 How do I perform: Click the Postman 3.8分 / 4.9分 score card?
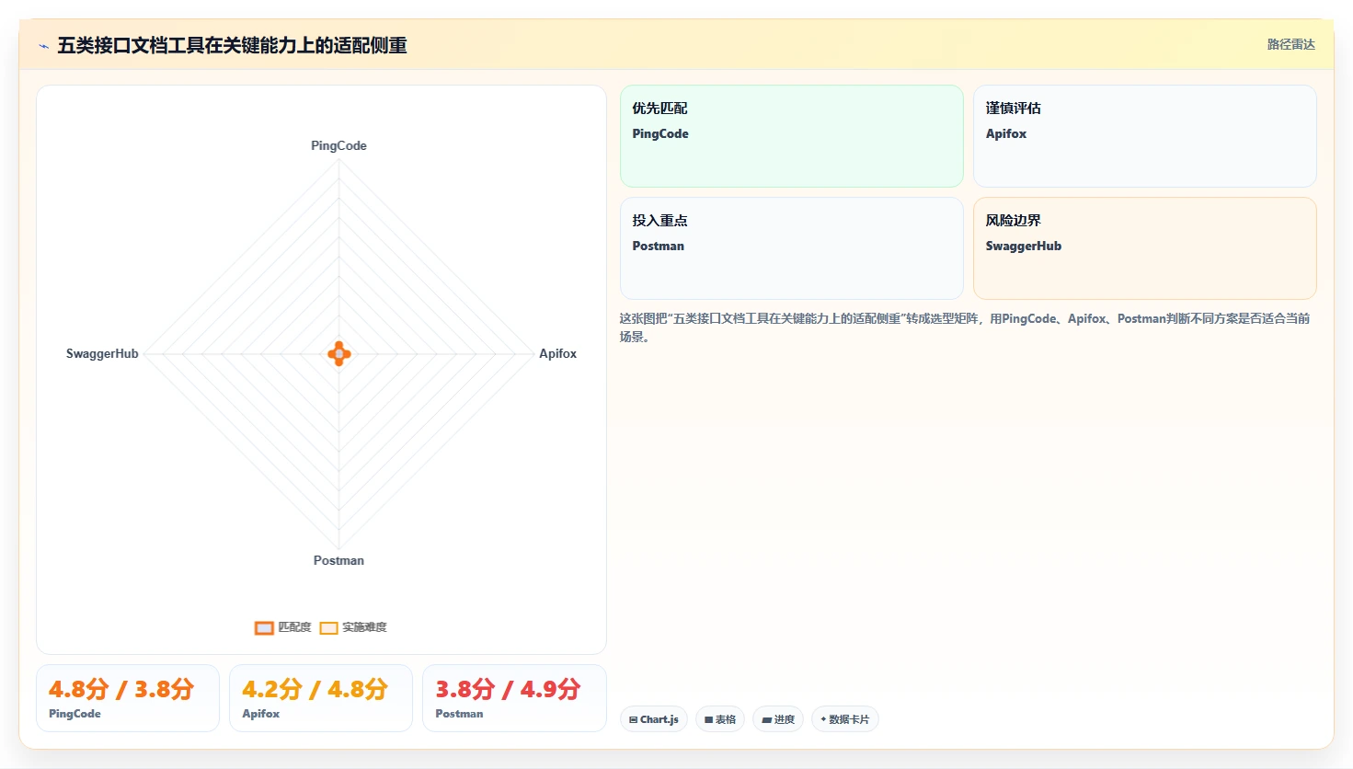click(x=514, y=698)
